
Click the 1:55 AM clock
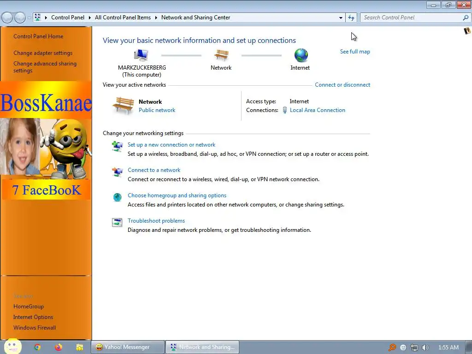pyautogui.click(x=448, y=348)
